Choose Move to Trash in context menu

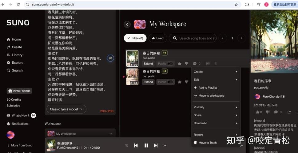(x=216, y=143)
